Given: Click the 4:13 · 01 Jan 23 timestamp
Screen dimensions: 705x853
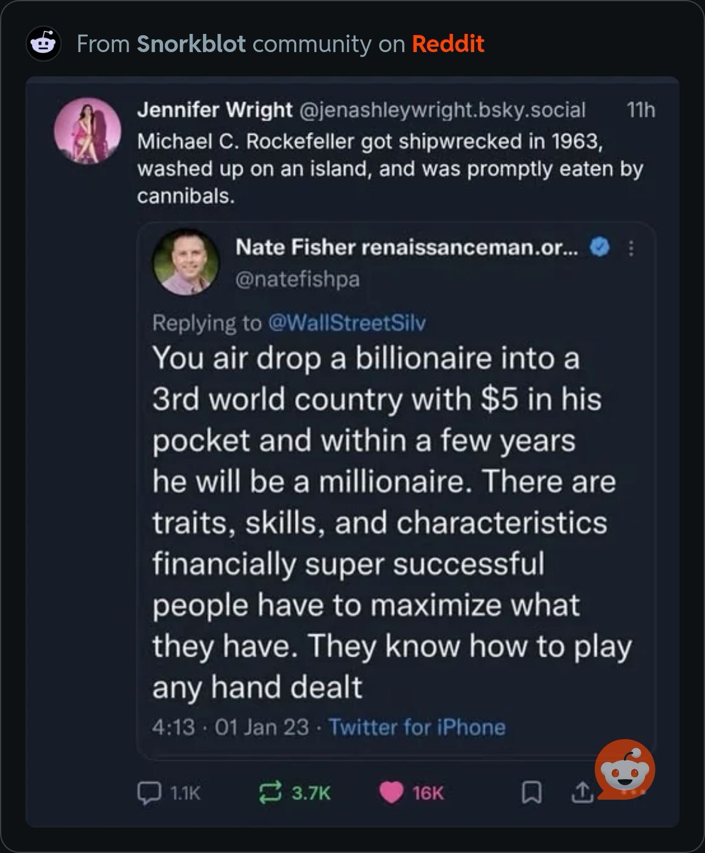Looking at the screenshot, I should (x=230, y=727).
